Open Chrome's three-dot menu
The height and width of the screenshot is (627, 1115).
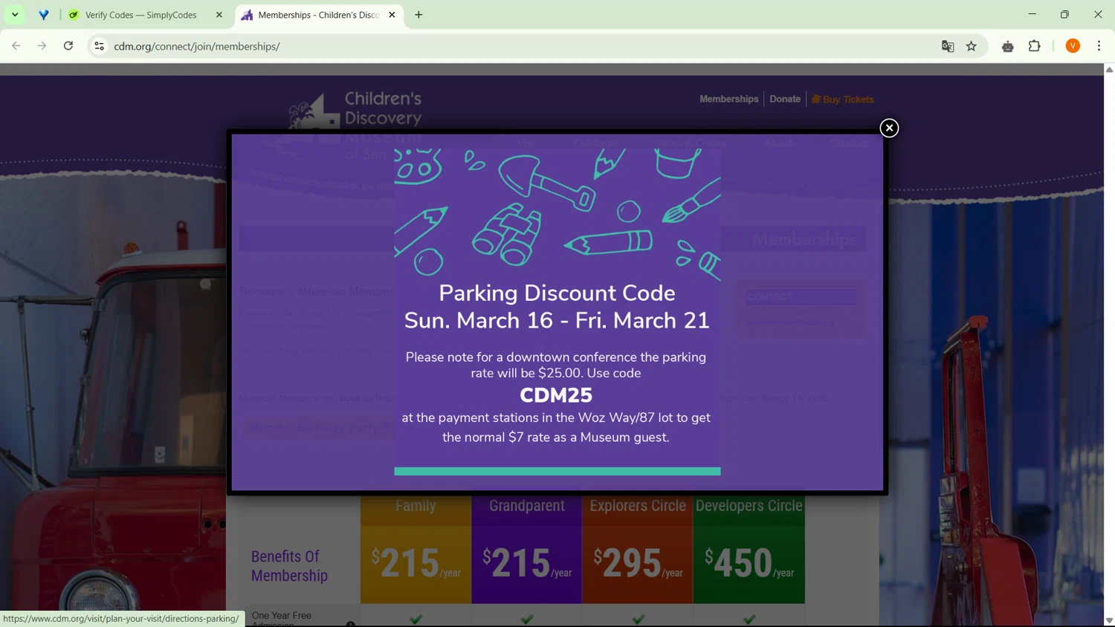tap(1099, 46)
